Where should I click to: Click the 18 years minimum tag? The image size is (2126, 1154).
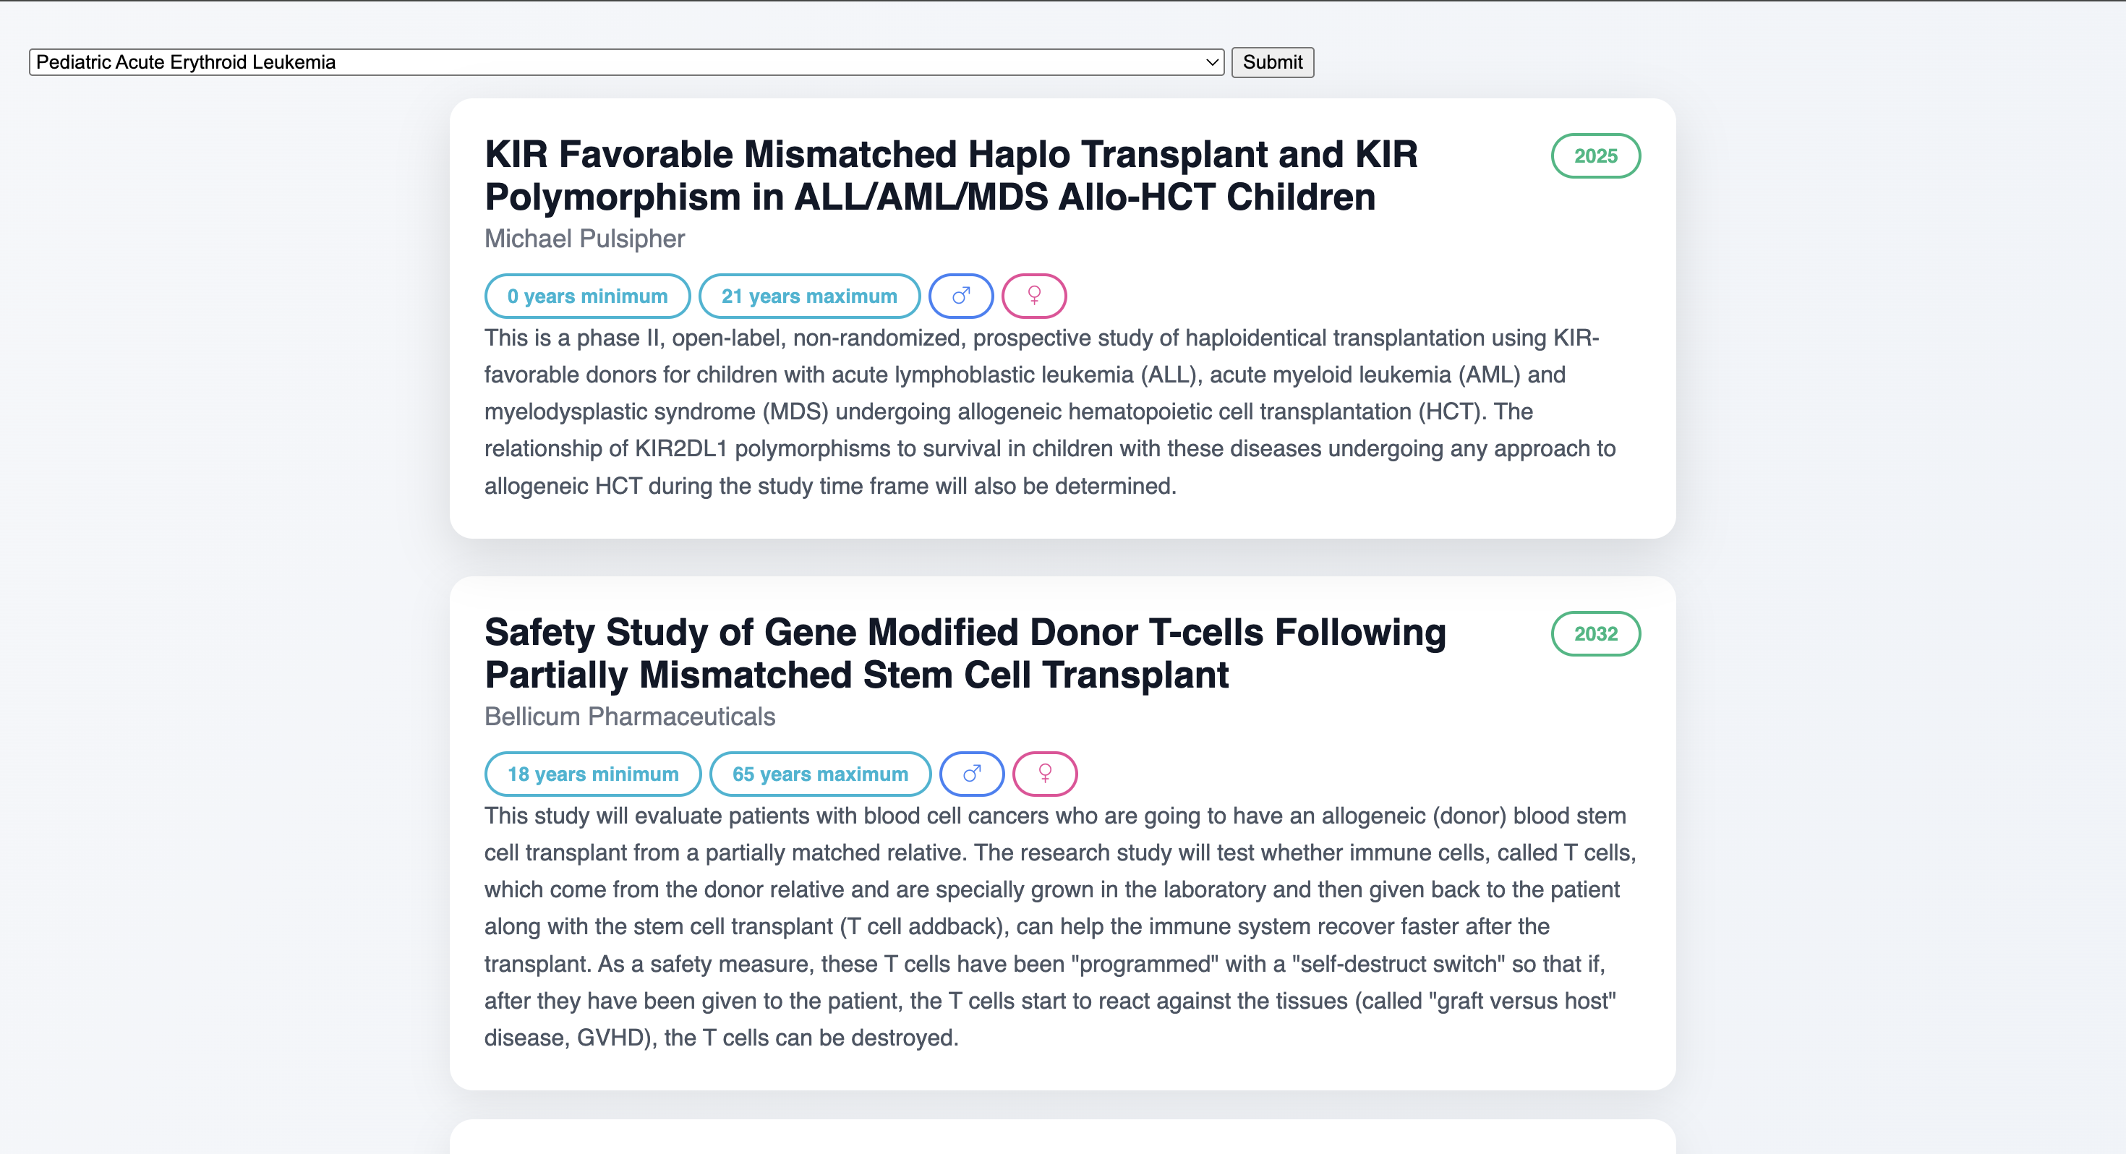[592, 774]
